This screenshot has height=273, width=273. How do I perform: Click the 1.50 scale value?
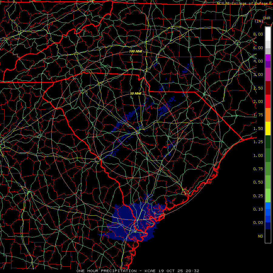(x=258, y=129)
